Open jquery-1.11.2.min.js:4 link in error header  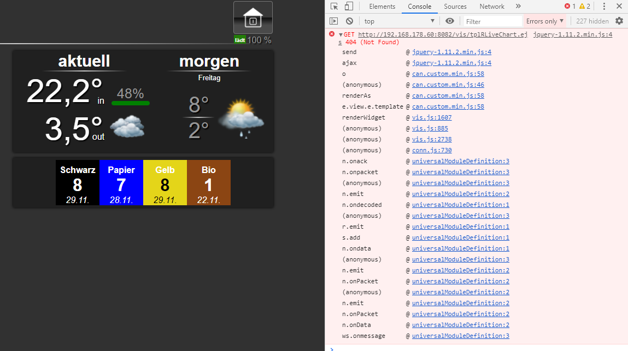click(x=573, y=34)
